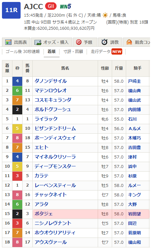Open the ゴール後 30秒速報 tab
Screen dimensions: 151x249
23,52
